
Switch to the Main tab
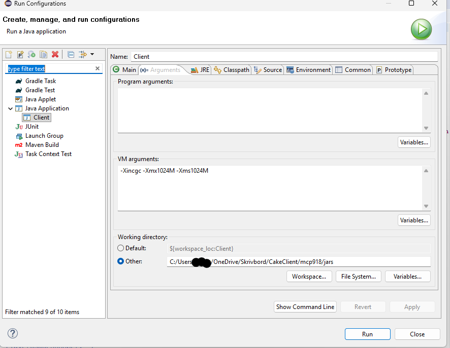pyautogui.click(x=124, y=70)
